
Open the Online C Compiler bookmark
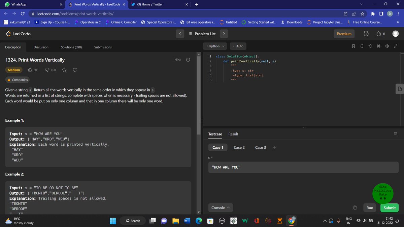point(121,22)
